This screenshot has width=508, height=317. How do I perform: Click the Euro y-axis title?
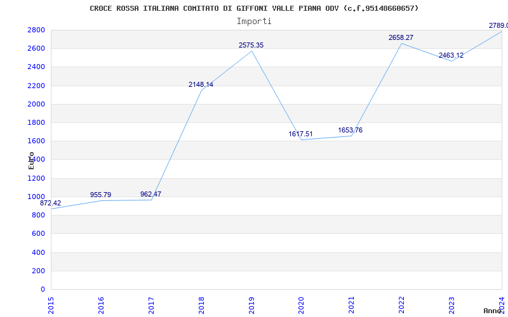click(x=31, y=160)
